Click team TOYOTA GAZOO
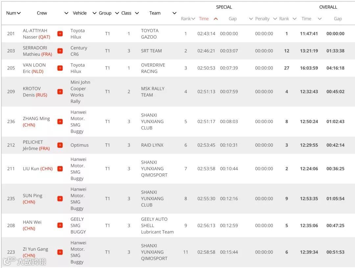The height and width of the screenshot is (268, 355). 150,34
